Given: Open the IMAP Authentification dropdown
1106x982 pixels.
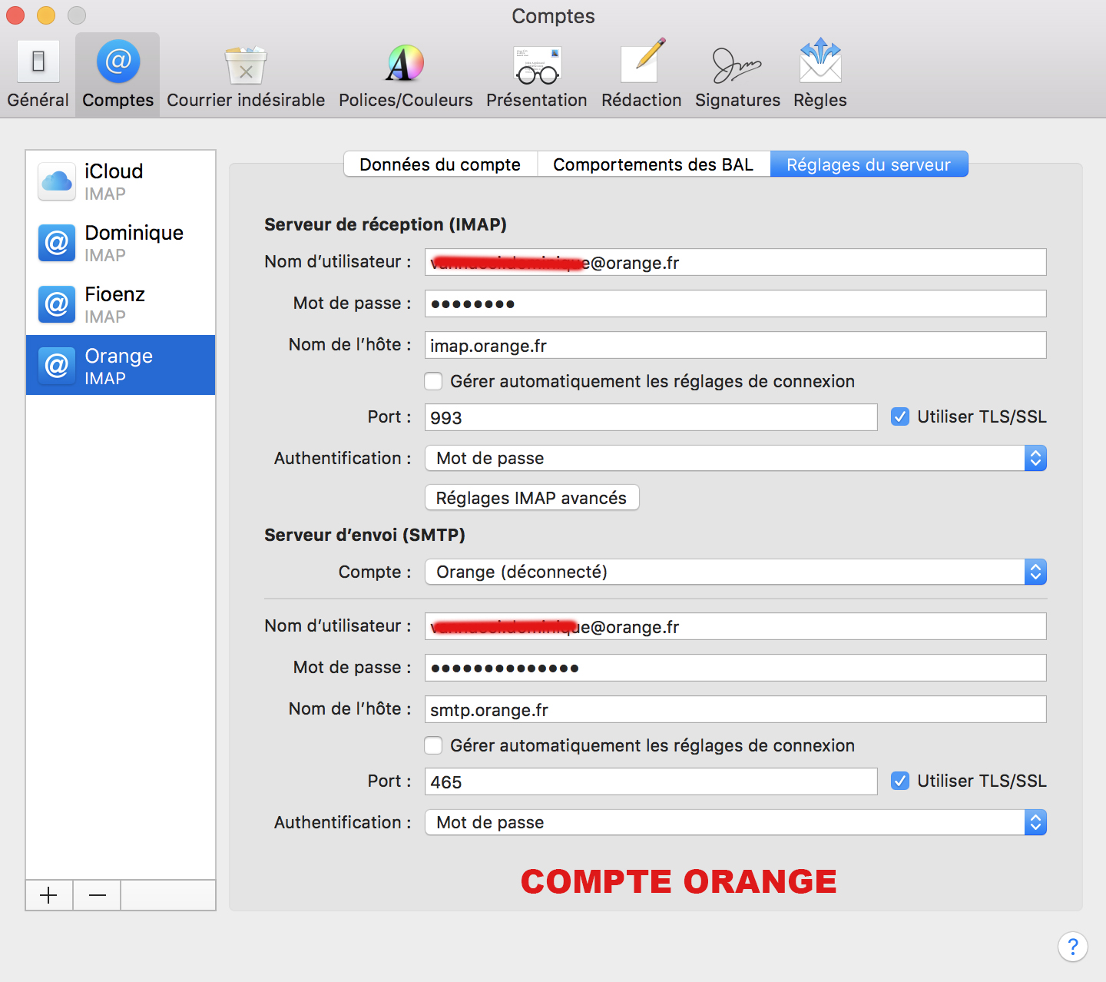Looking at the screenshot, I should (735, 459).
